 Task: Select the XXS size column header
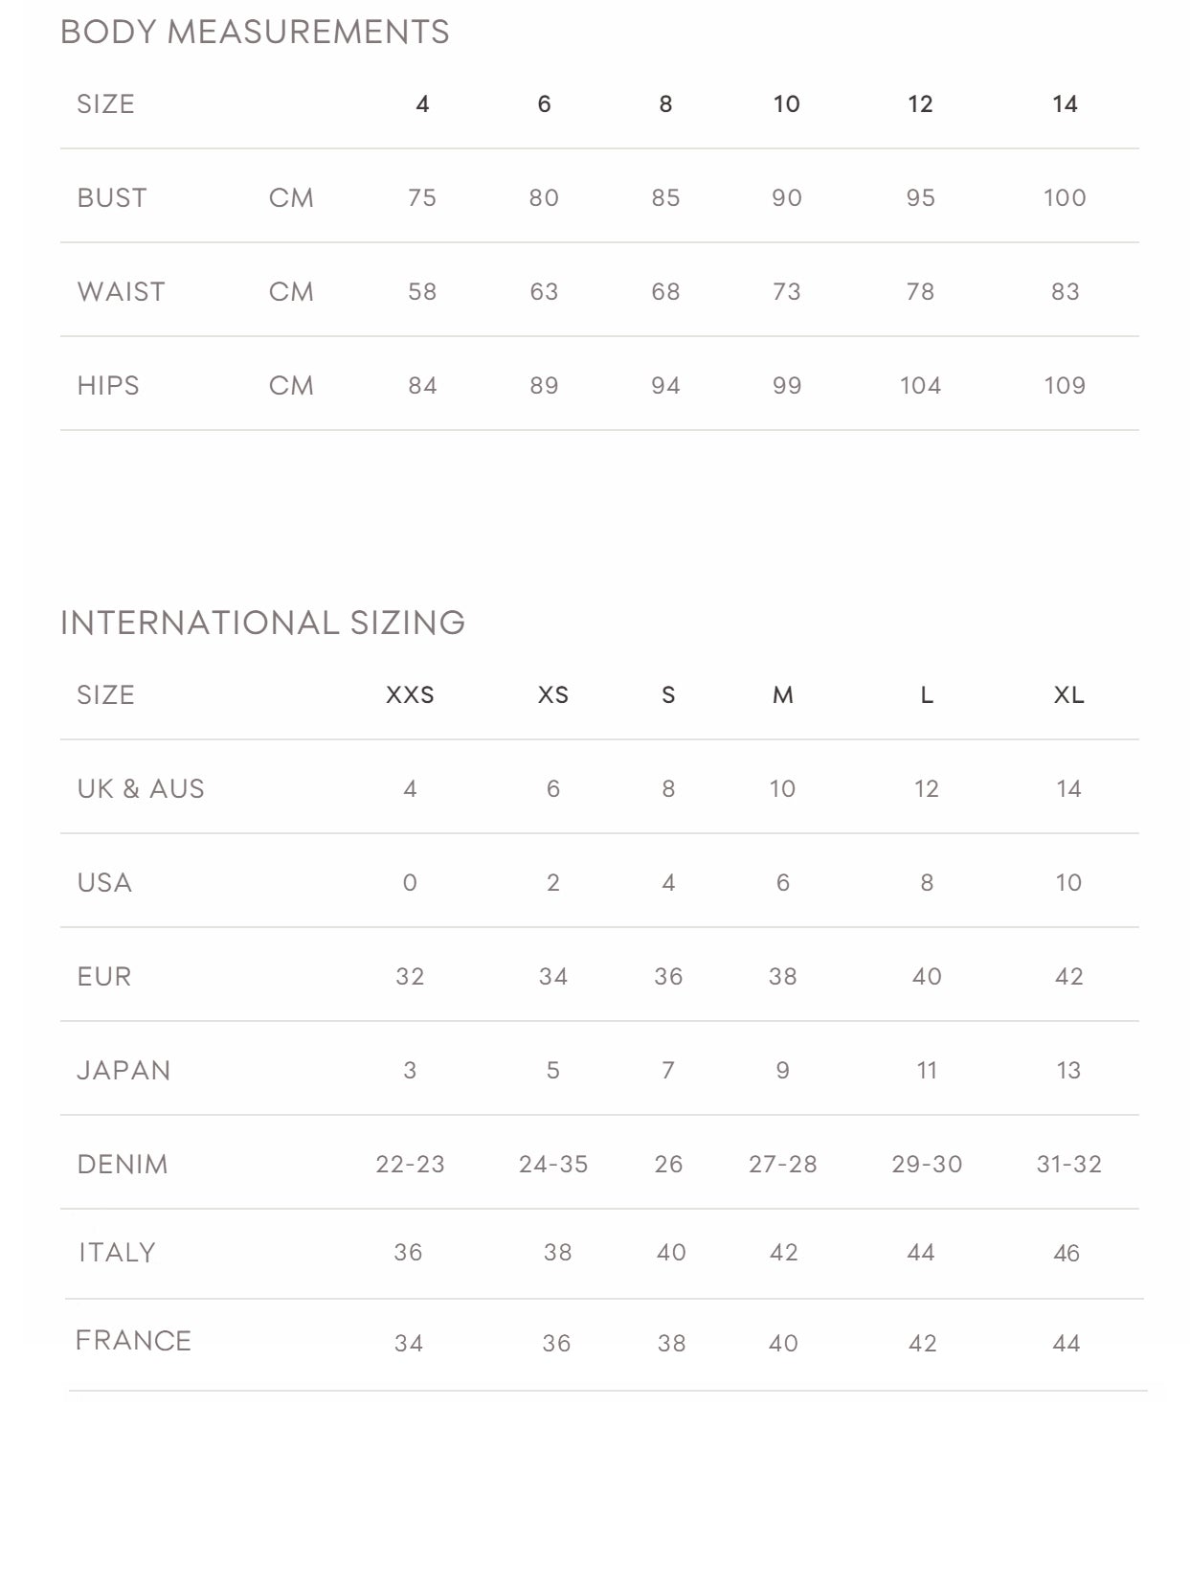pos(410,694)
